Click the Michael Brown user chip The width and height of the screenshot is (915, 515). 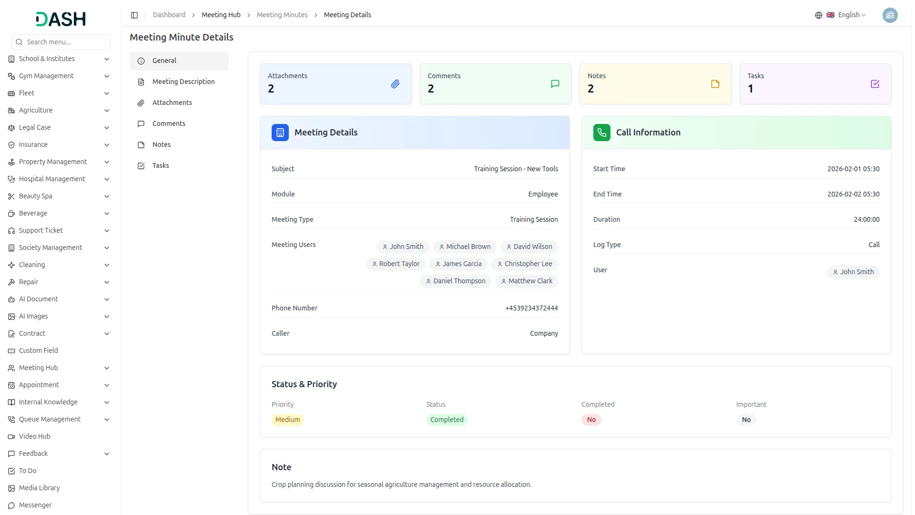click(464, 247)
